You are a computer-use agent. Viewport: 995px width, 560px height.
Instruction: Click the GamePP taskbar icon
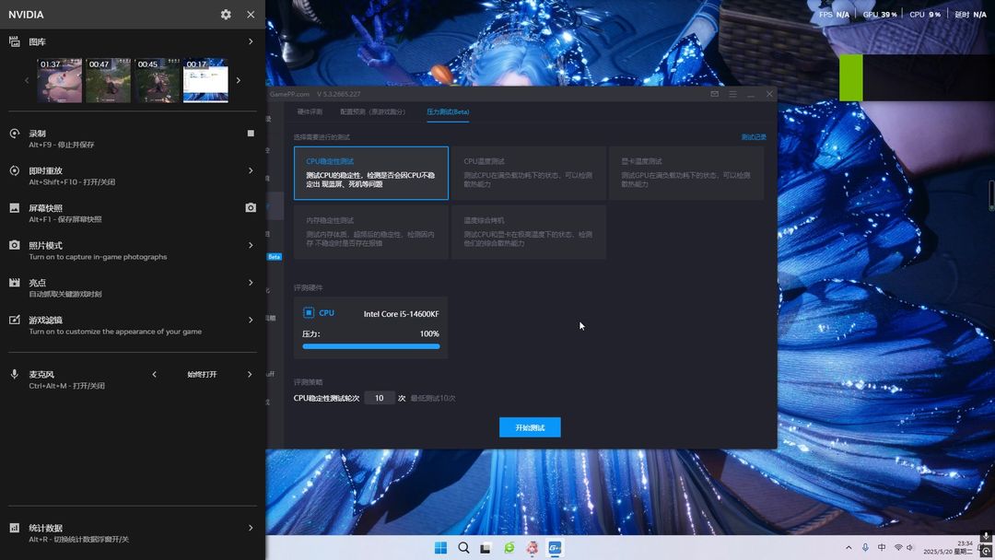point(555,548)
